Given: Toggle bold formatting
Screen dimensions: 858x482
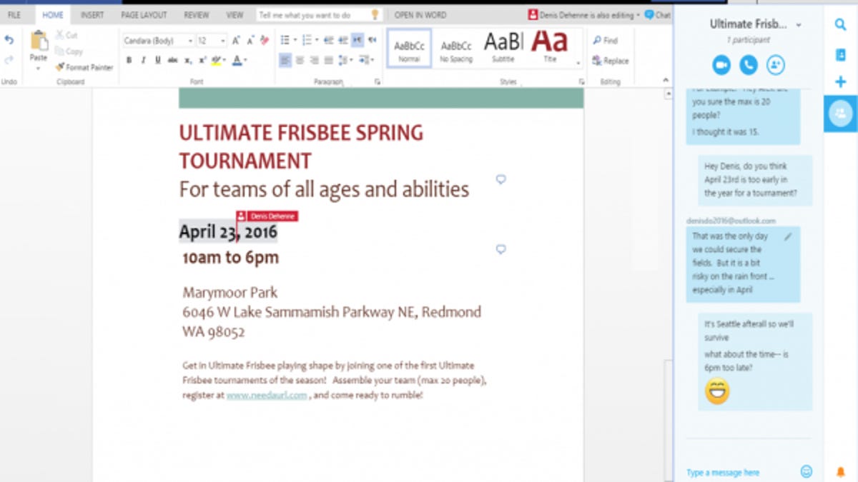Looking at the screenshot, I should 129,61.
